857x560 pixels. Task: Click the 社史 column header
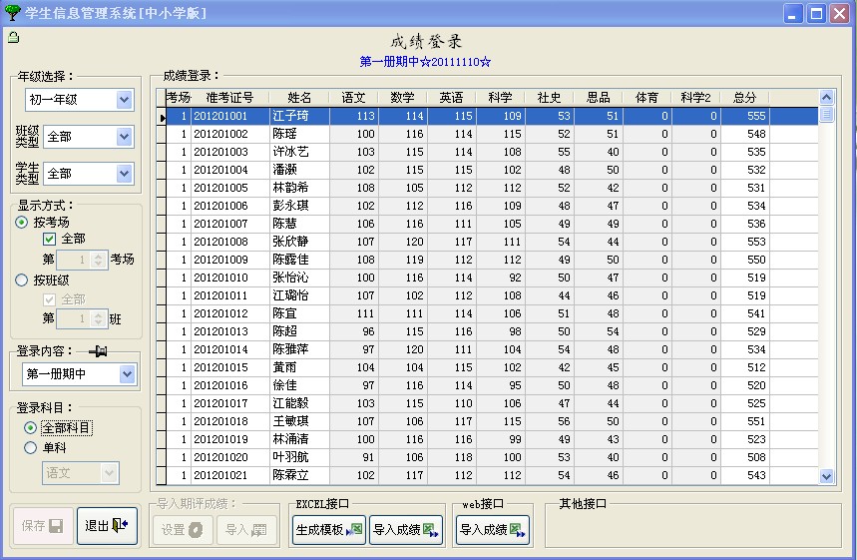tap(550, 98)
